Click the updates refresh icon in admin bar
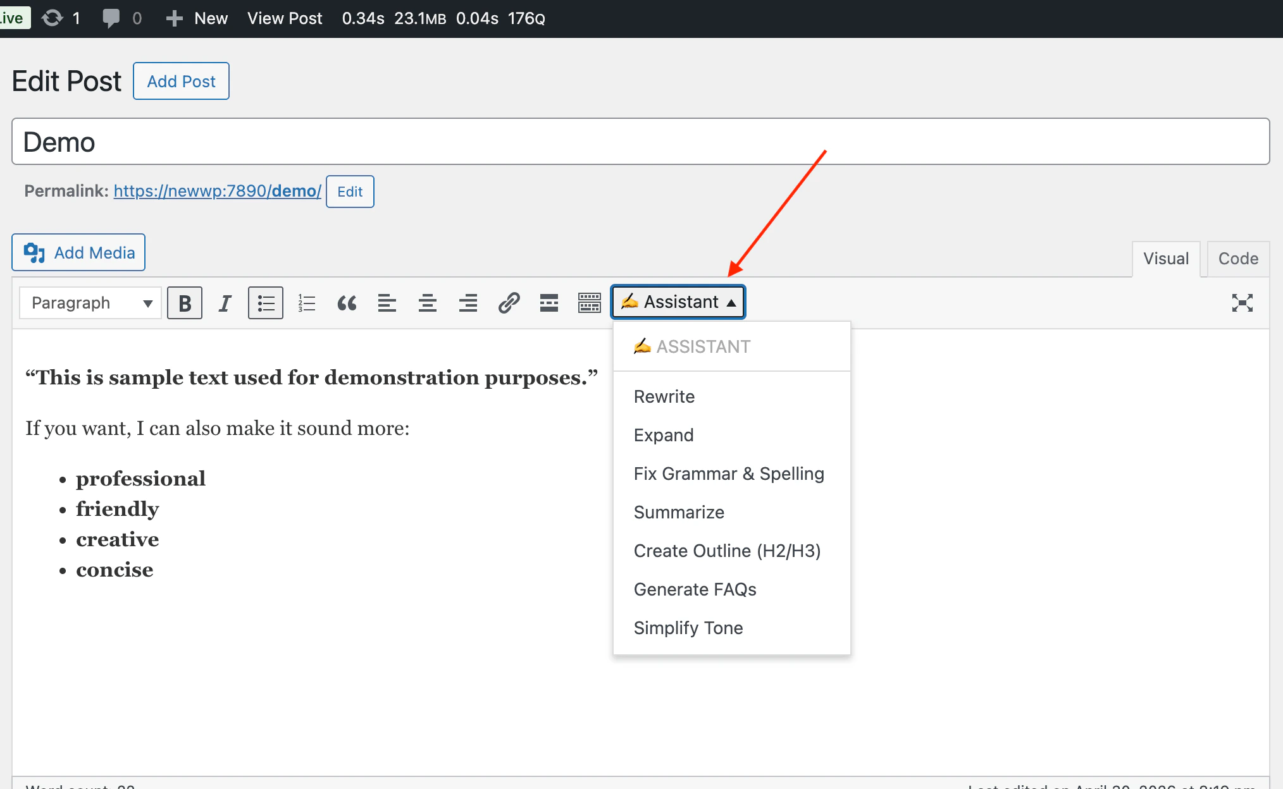 pos(53,18)
